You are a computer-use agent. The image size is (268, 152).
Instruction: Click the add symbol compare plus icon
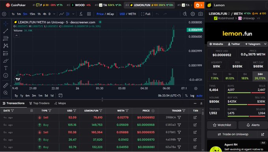(x=4, y=14)
